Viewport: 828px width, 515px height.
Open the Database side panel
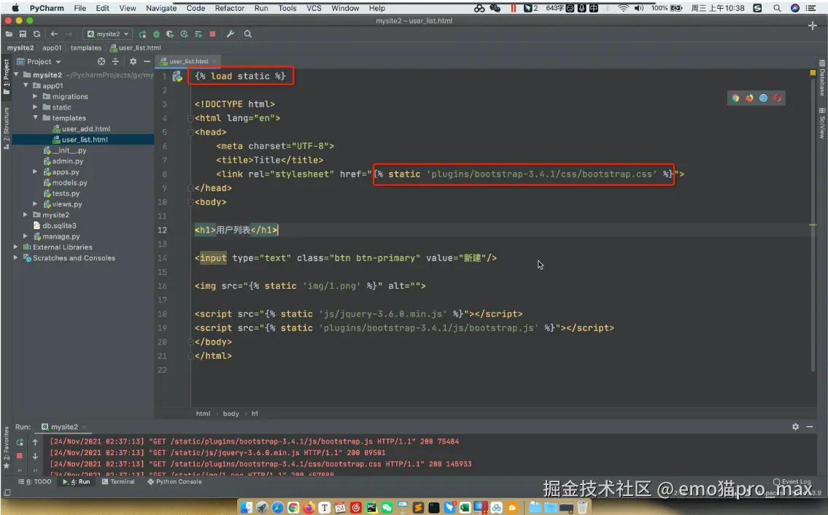[x=822, y=78]
